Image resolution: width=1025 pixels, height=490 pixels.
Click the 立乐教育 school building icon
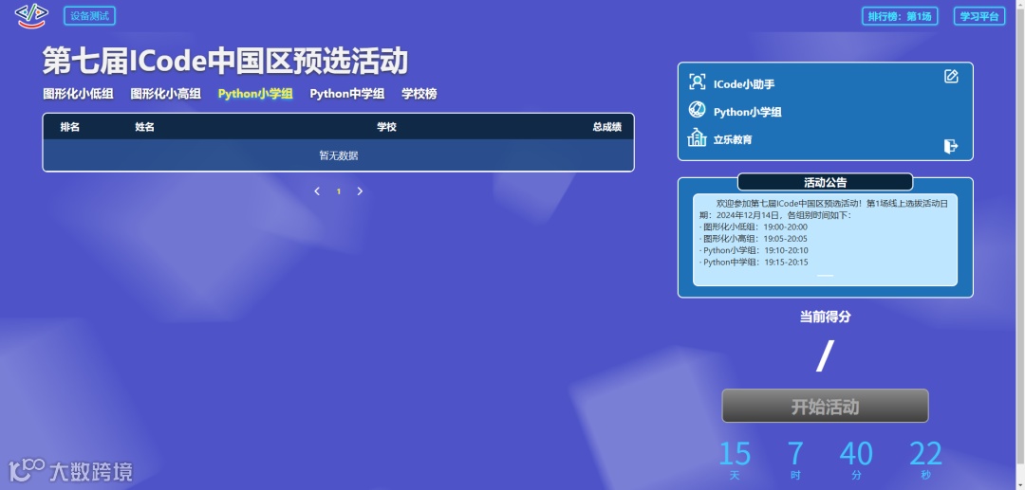tap(697, 137)
